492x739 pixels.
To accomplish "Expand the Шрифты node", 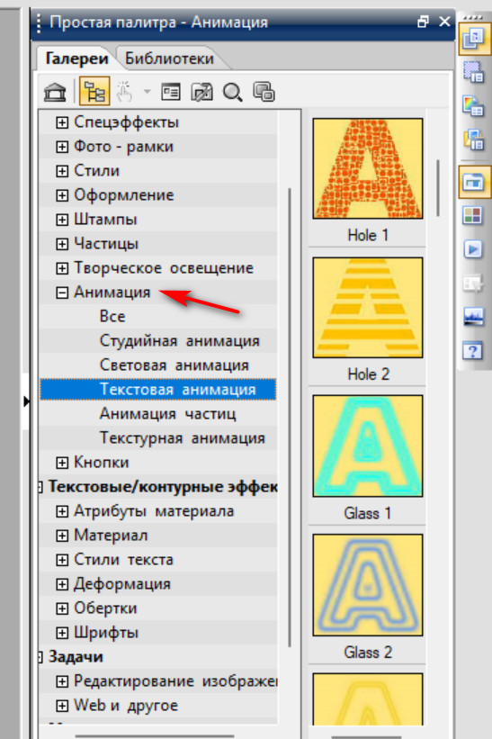I will coord(62,633).
